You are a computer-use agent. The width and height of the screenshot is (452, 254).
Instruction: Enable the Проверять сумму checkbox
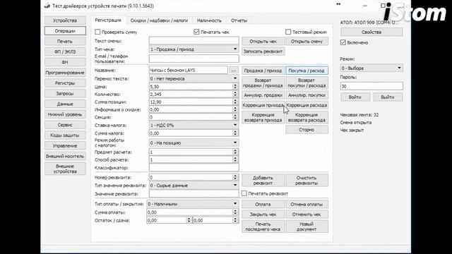pyautogui.click(x=97, y=32)
